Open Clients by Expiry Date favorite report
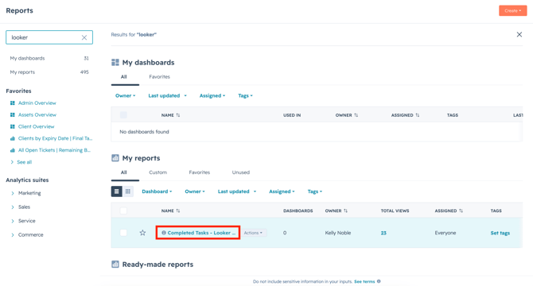This screenshot has height=286, width=533. (55, 138)
